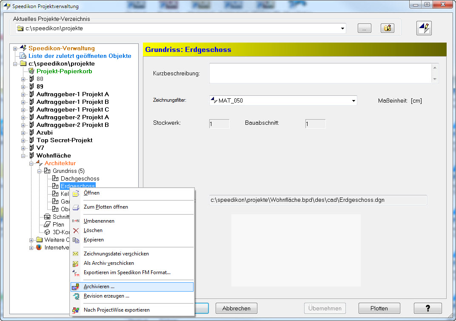Choose Revision erzeugen ... from the menu
Image resolution: width=456 pixels, height=321 pixels.
132,296
